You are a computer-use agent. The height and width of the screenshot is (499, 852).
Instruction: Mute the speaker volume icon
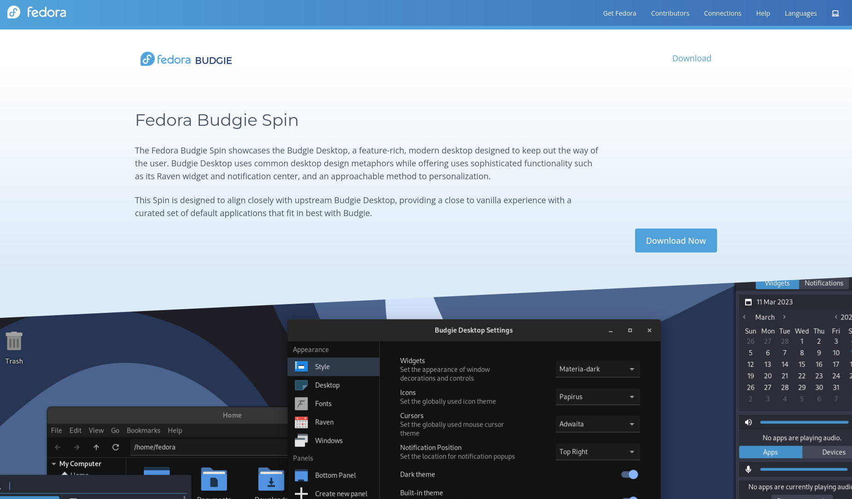coord(748,422)
